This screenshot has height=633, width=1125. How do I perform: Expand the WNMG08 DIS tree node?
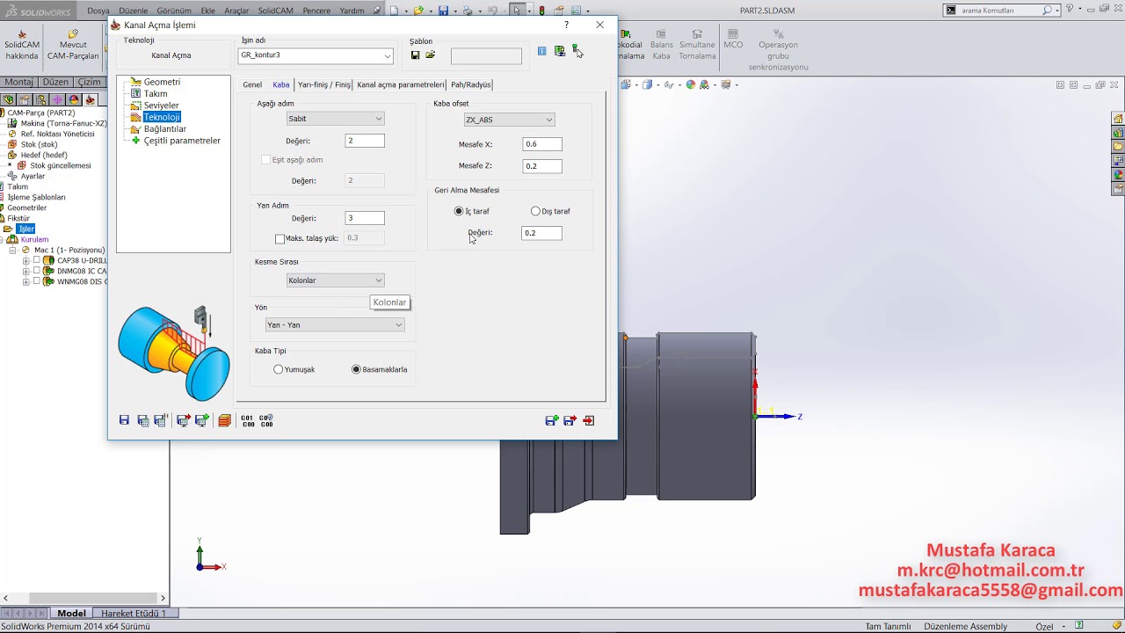click(x=26, y=282)
